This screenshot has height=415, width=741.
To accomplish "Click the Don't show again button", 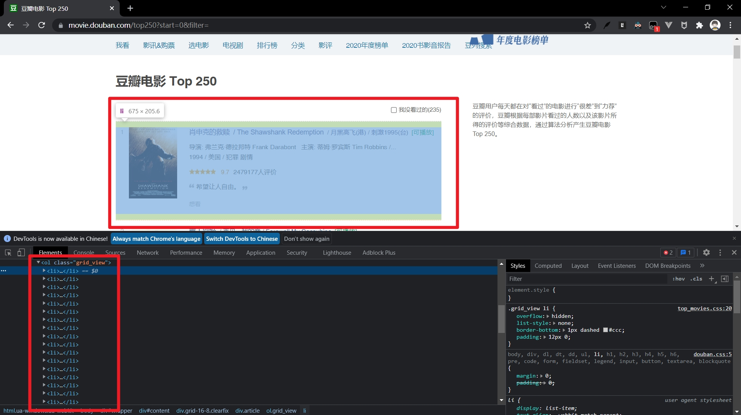I will (x=307, y=239).
